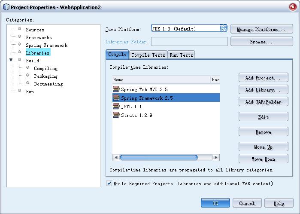The image size is (300, 214).
Task: Click the Manage Platforms button
Action: (261, 29)
